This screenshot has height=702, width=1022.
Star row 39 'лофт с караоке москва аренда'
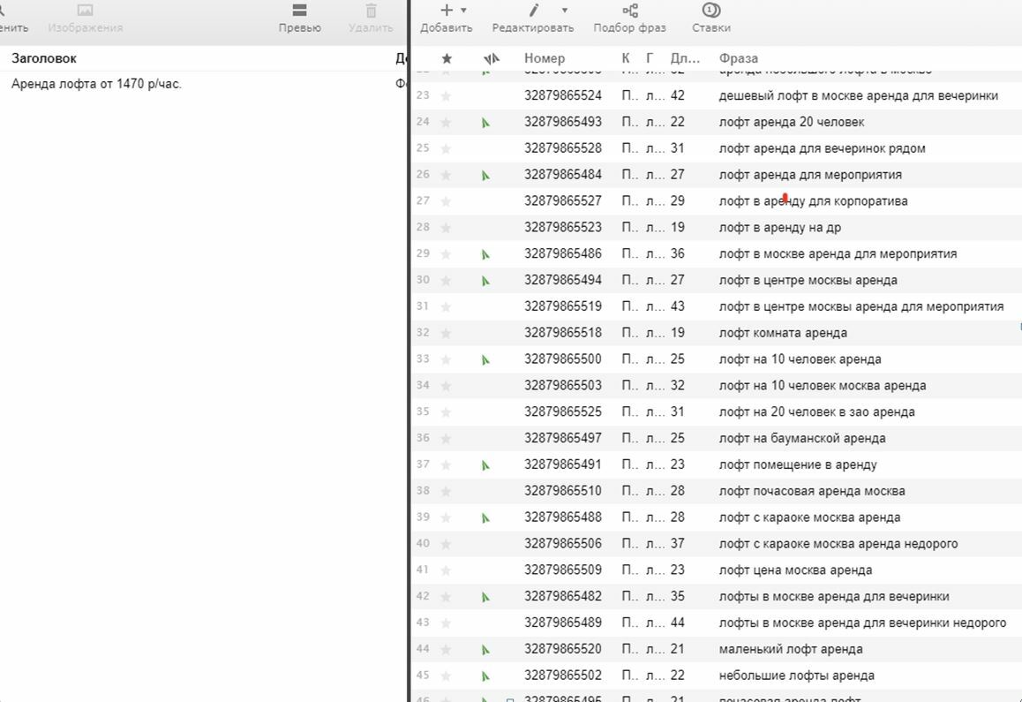[x=446, y=517]
